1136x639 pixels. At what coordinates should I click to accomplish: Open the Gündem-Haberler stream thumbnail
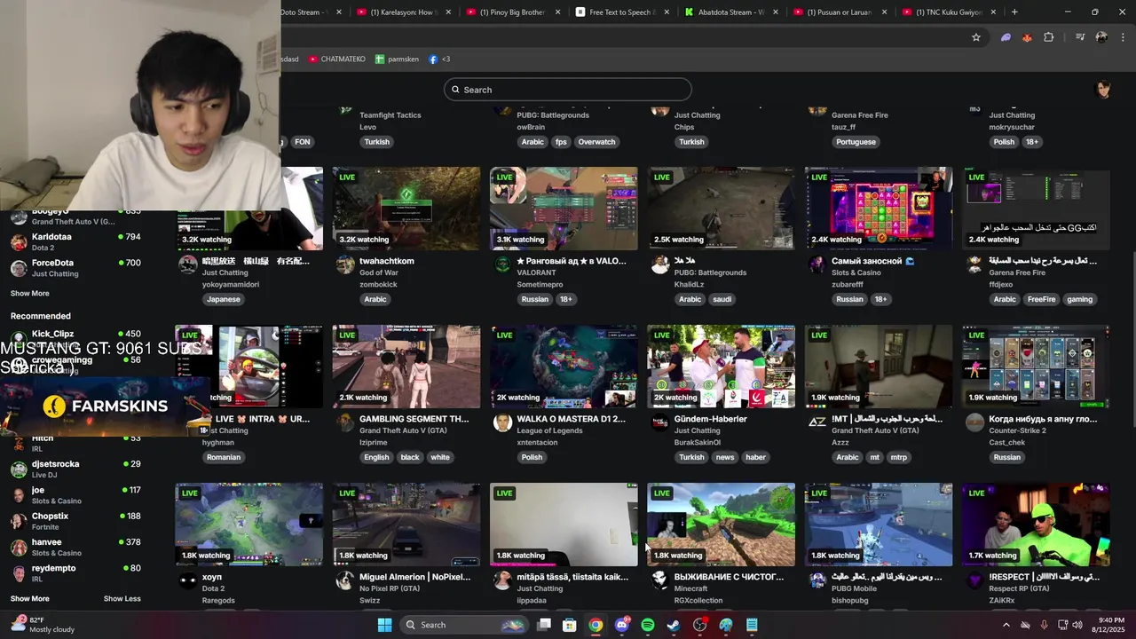[721, 367]
